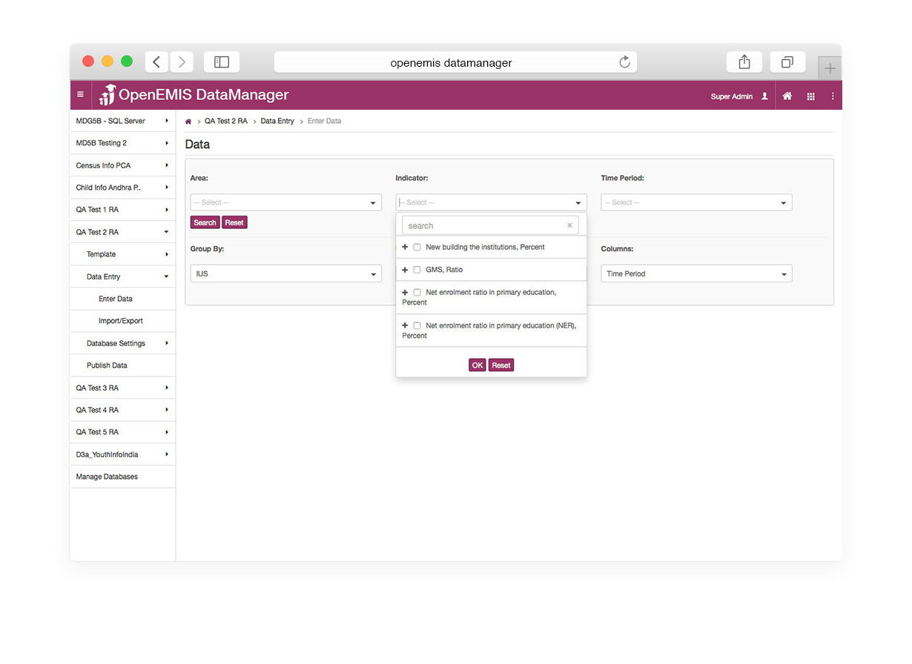Open Manage Databases in sidebar

pyautogui.click(x=122, y=477)
